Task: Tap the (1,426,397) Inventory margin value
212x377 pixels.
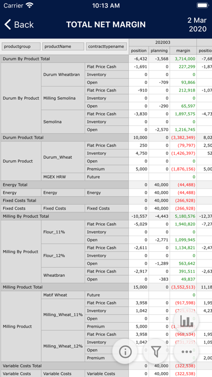Action: [183, 153]
